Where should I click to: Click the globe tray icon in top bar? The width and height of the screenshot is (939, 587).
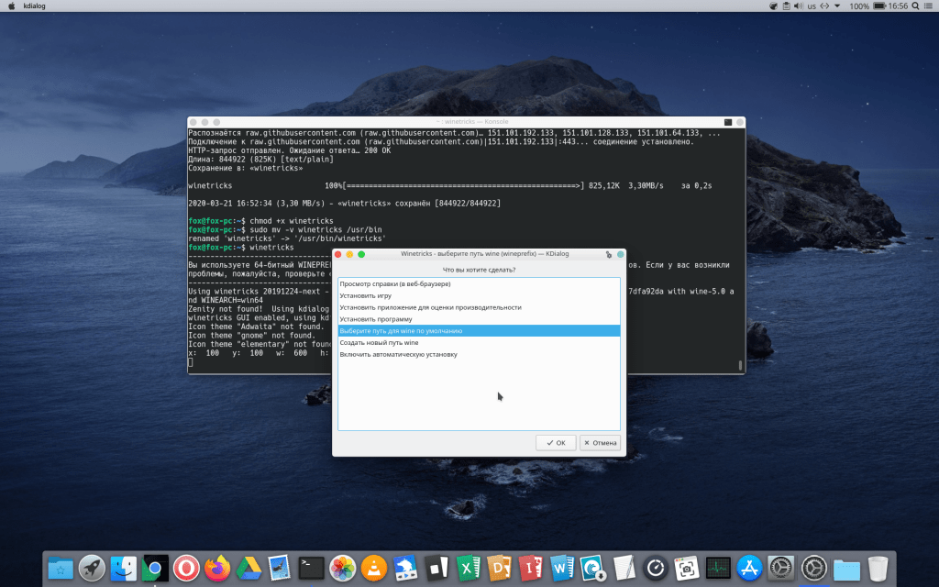(774, 6)
